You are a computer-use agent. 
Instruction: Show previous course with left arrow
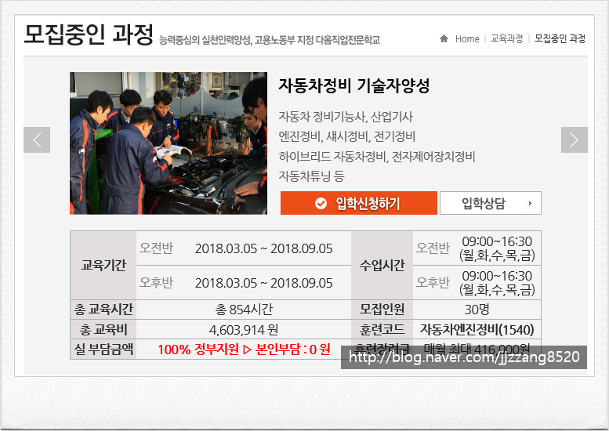pyautogui.click(x=37, y=139)
